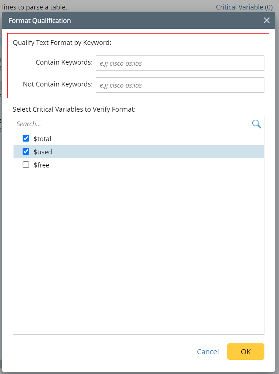Click the keyword qualification outlined section
The height and width of the screenshot is (374, 279).
coord(139,66)
